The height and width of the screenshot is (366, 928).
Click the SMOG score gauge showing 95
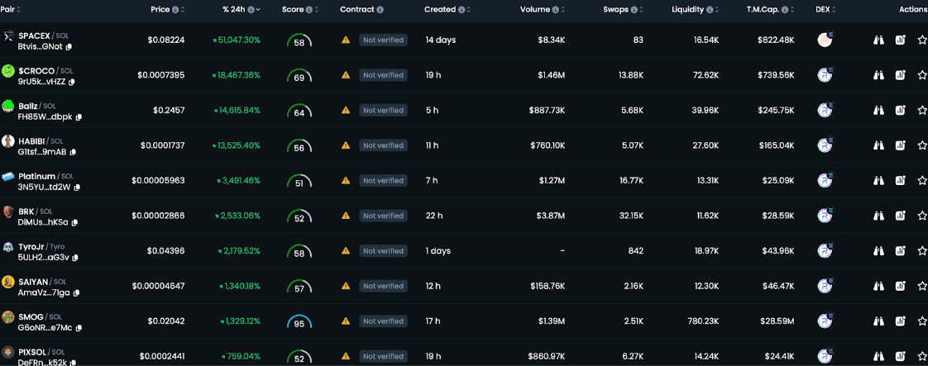299,323
